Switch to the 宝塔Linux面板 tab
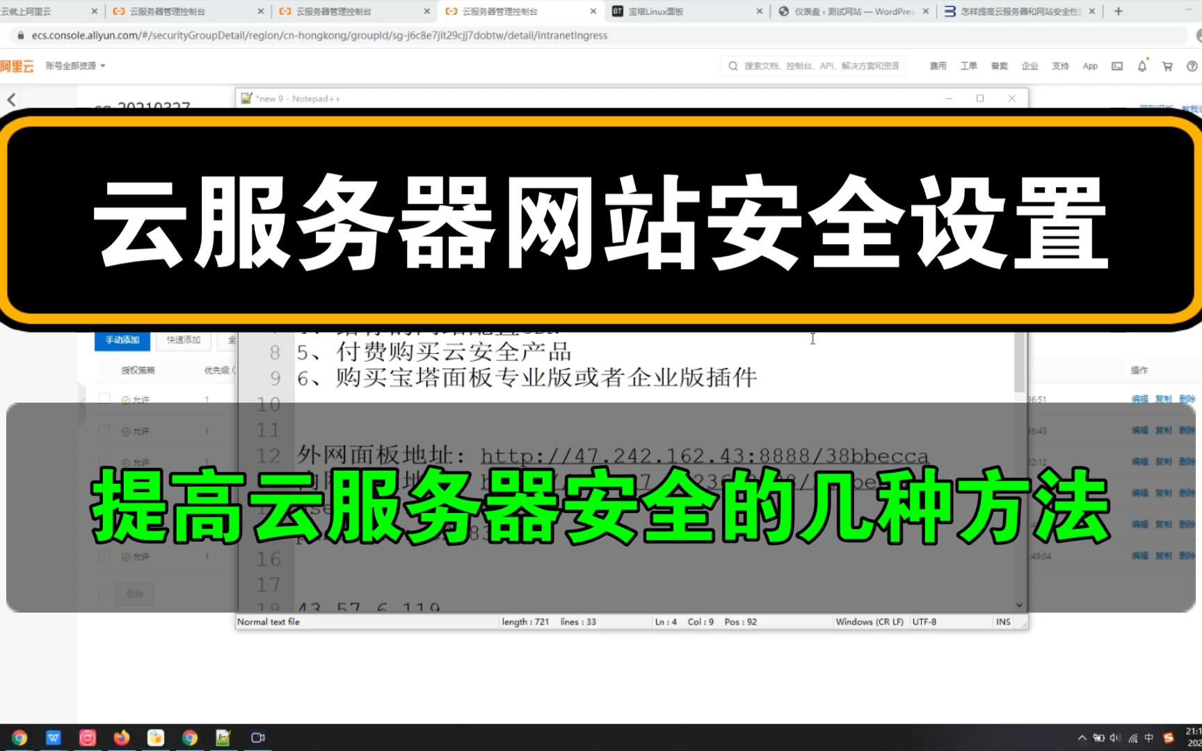 687,11
